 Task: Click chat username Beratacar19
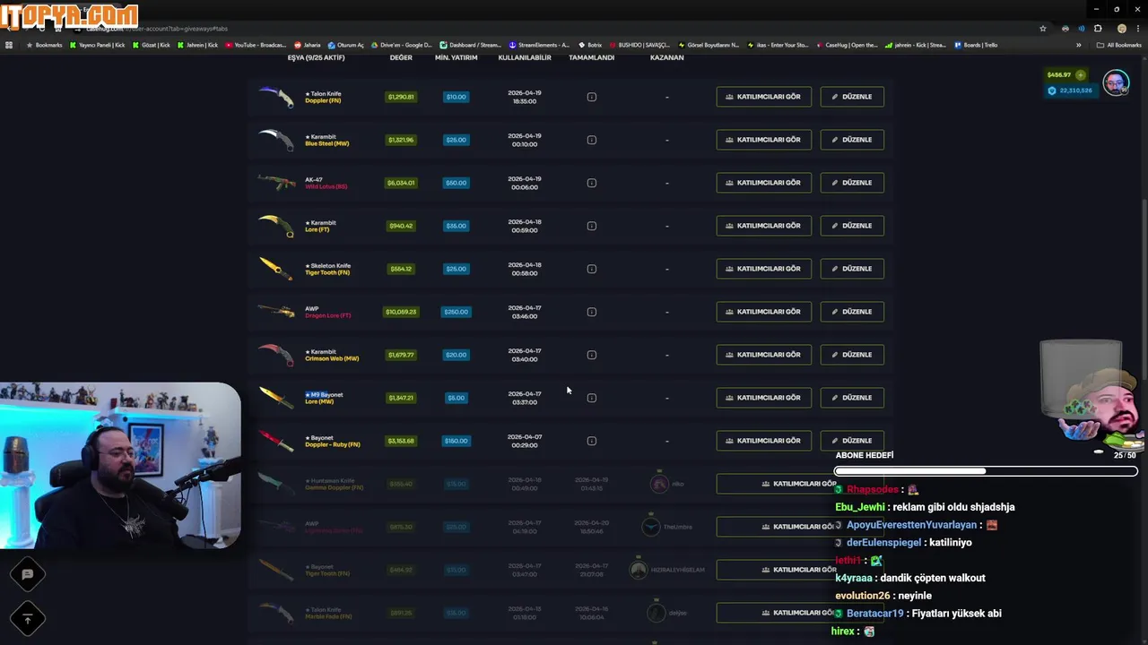[874, 614]
